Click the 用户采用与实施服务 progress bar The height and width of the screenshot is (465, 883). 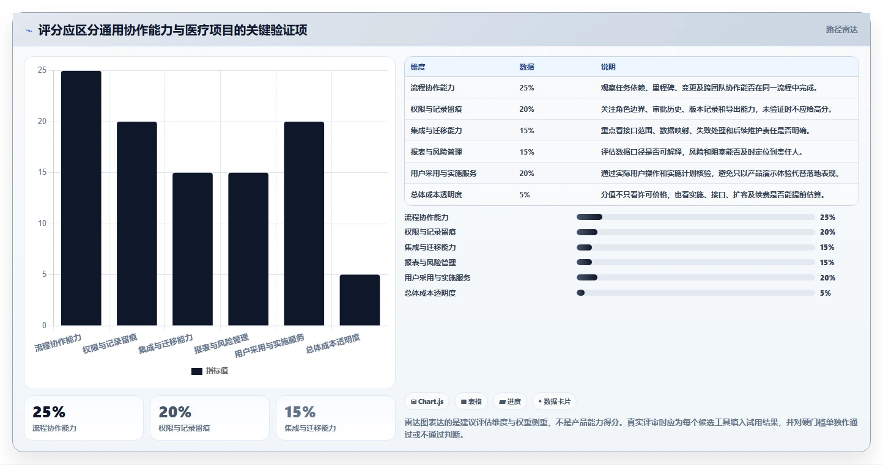coord(695,278)
